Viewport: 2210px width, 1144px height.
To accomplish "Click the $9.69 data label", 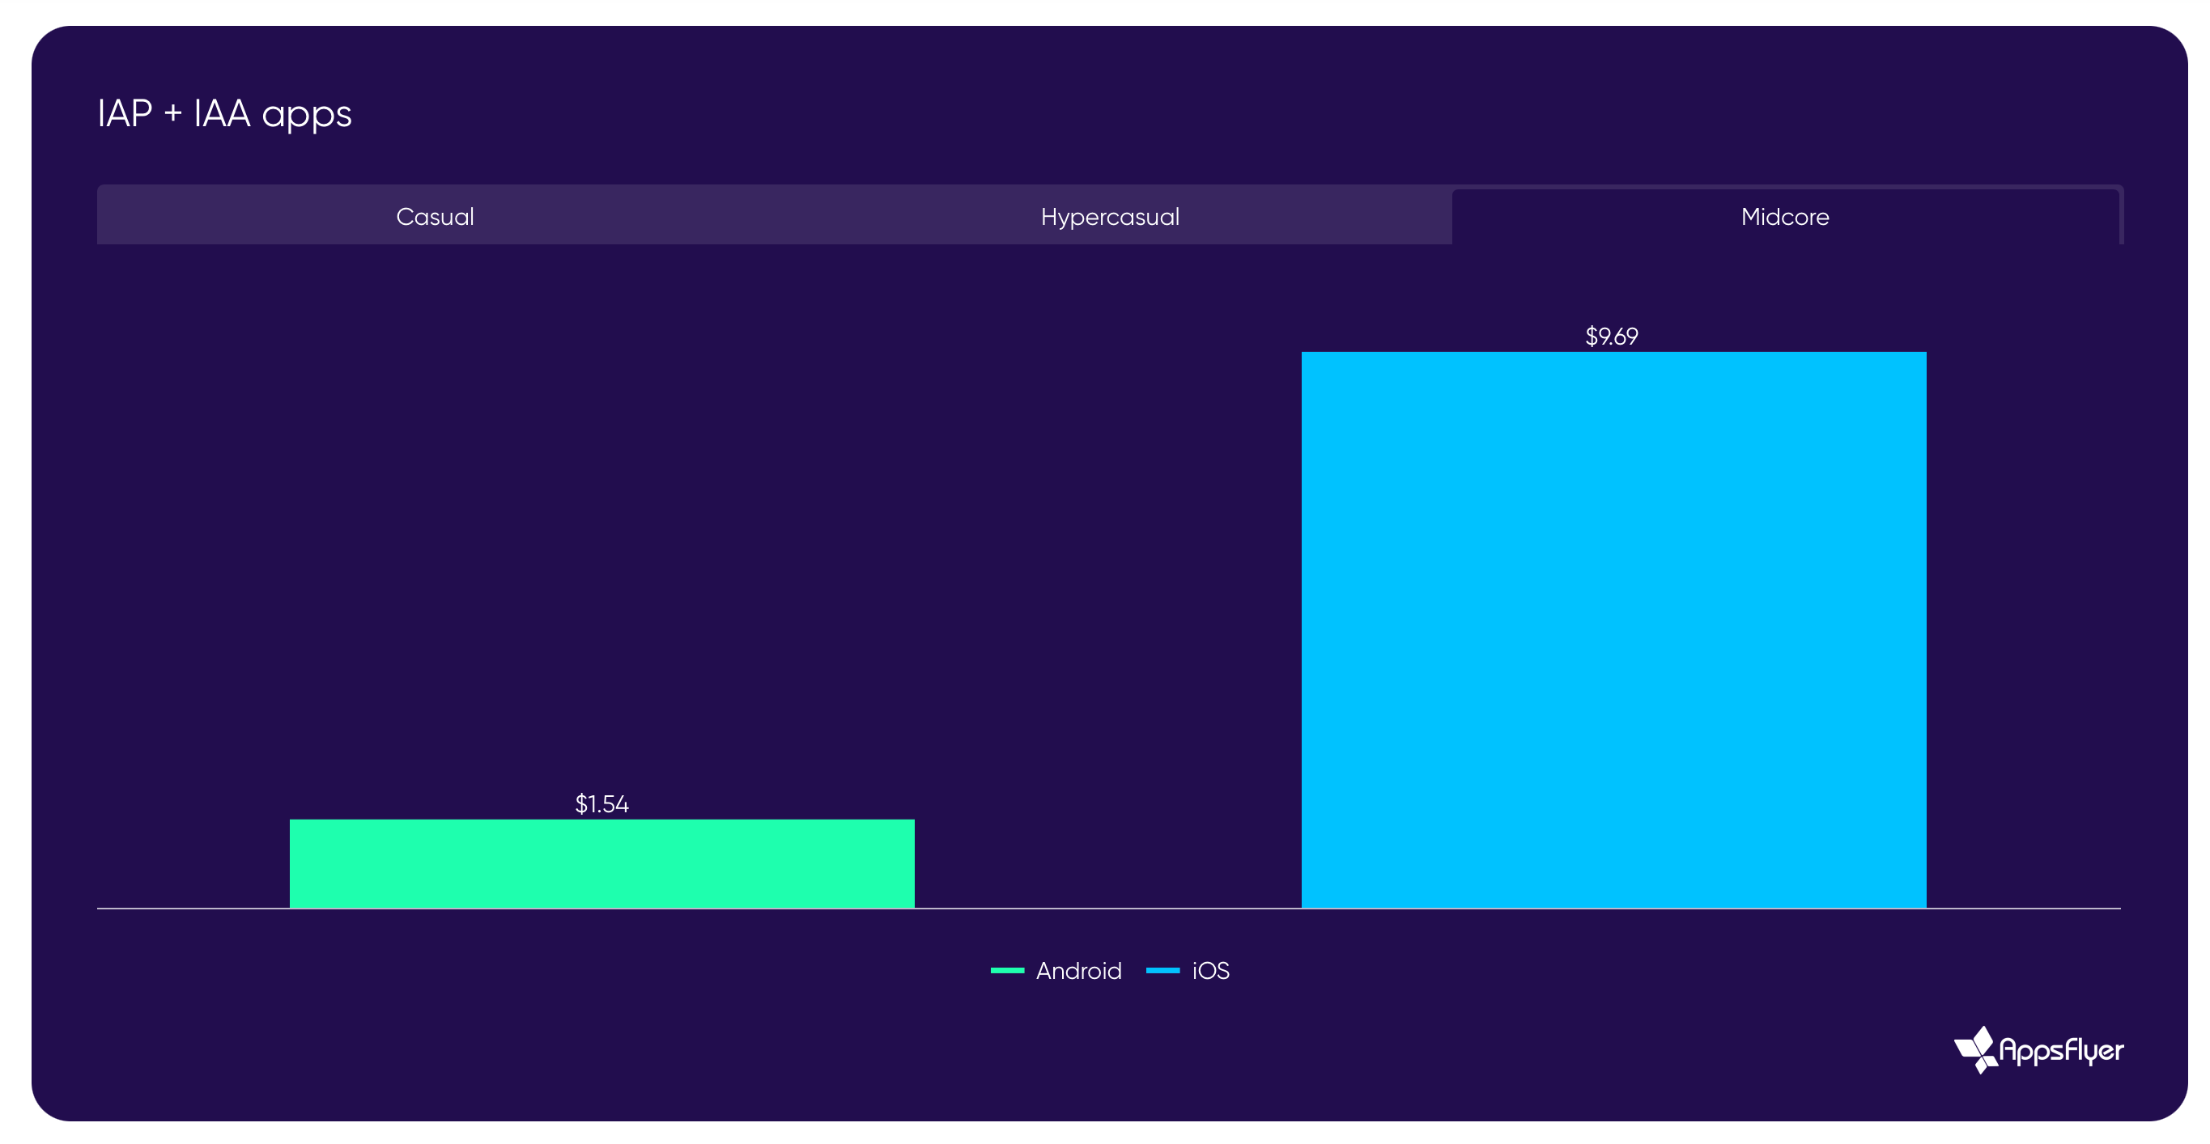I will 1611,337.
